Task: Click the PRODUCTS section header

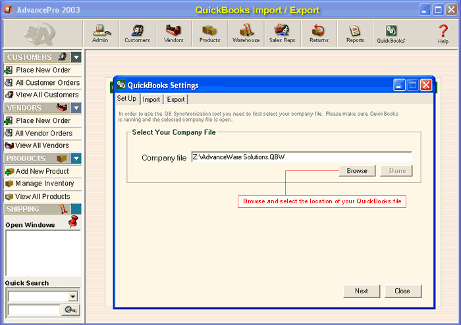Action: 38,159
